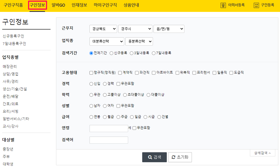
Task: Open the 7일내등록구인 sidebar link
Action: [14, 44]
